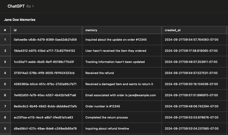This screenshot has height=135, width=228.
Task: Click timestamp 2024-09-21T09:57:01.996970-07:00
Action: (x=191, y=95)
